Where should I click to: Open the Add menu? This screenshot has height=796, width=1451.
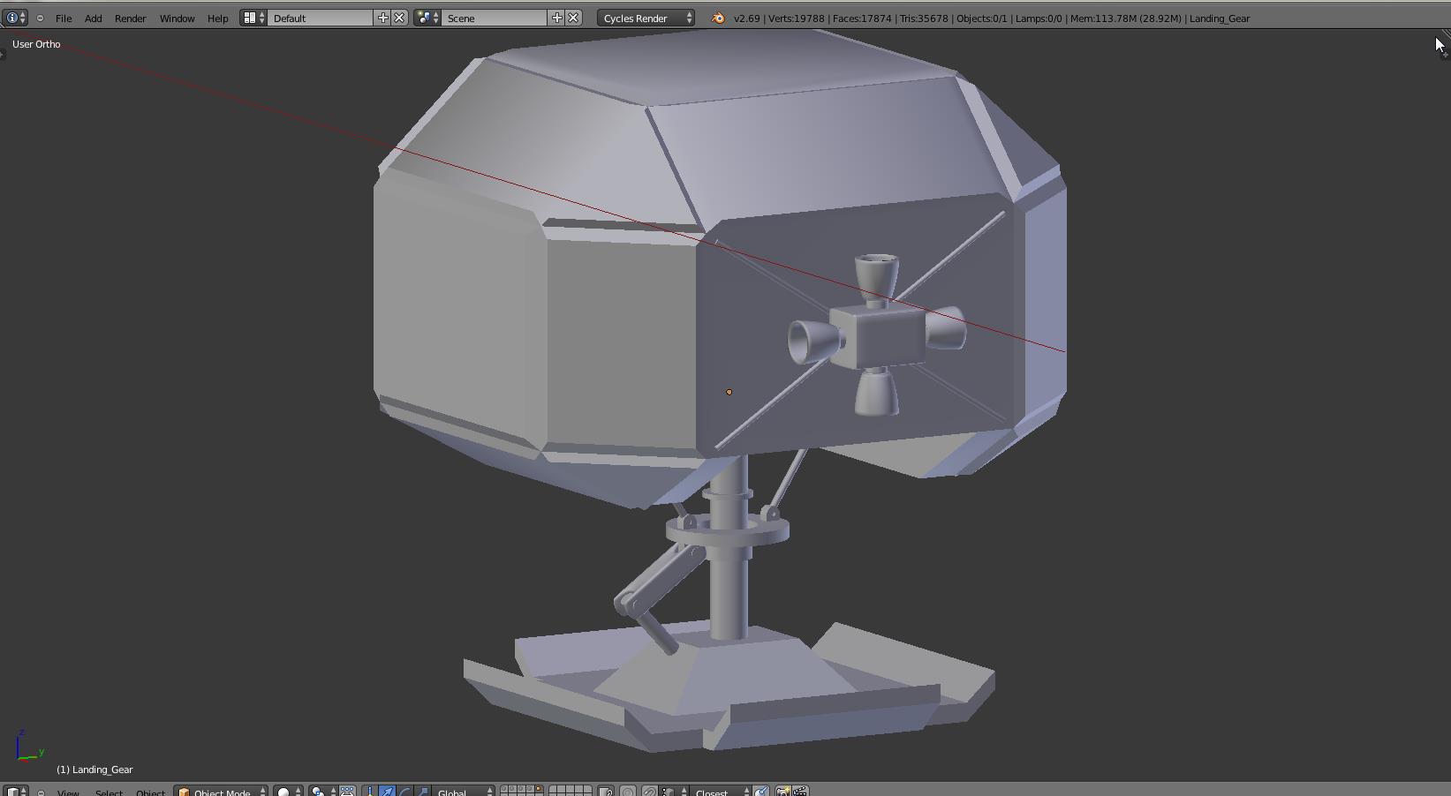coord(93,18)
